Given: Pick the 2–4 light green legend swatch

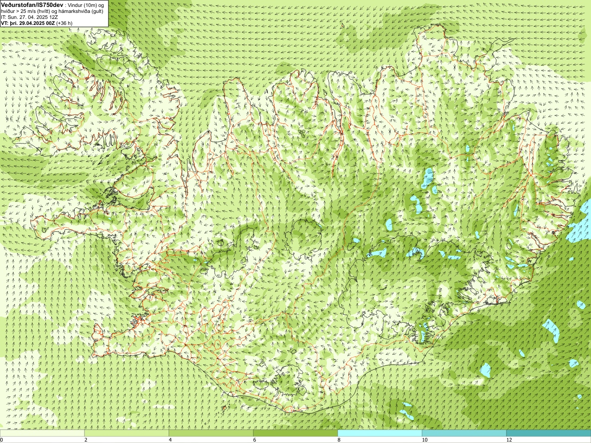Looking at the screenshot, I should [x=127, y=433].
